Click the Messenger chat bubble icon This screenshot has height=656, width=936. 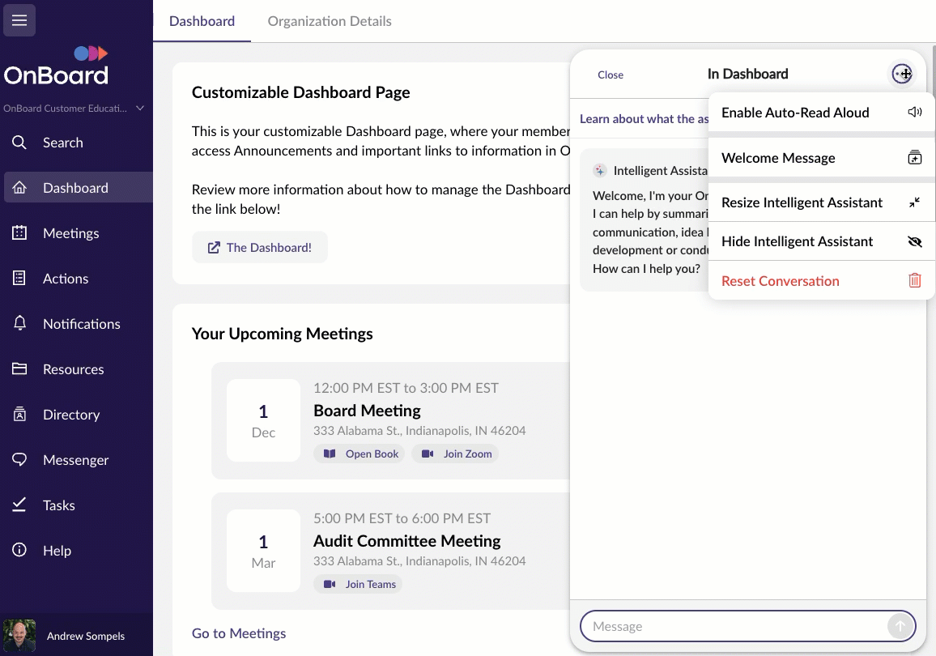click(19, 460)
